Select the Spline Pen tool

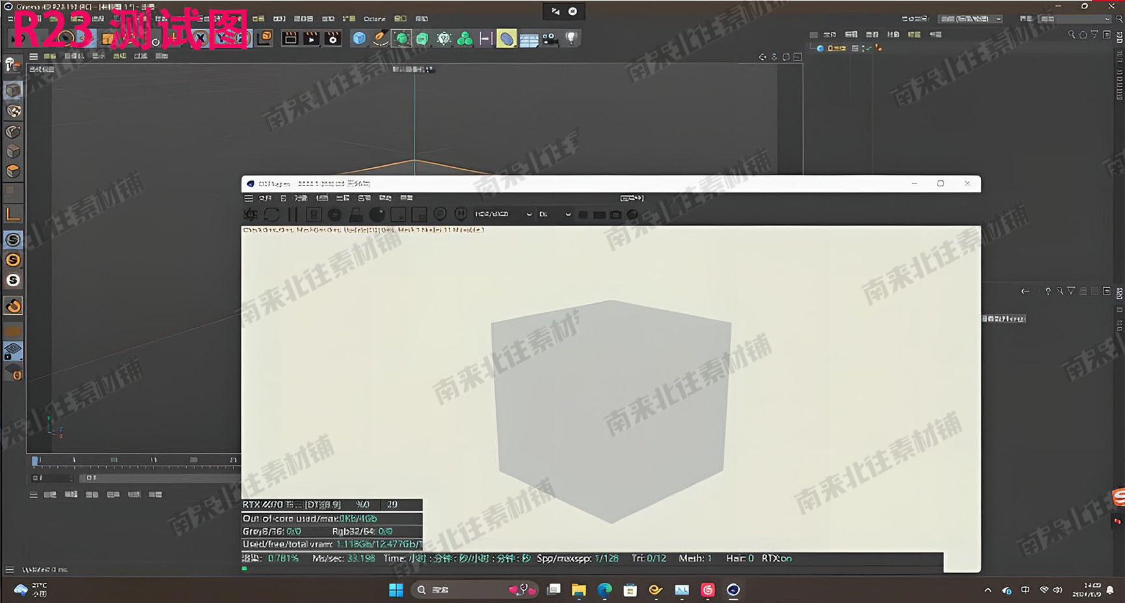(x=380, y=38)
